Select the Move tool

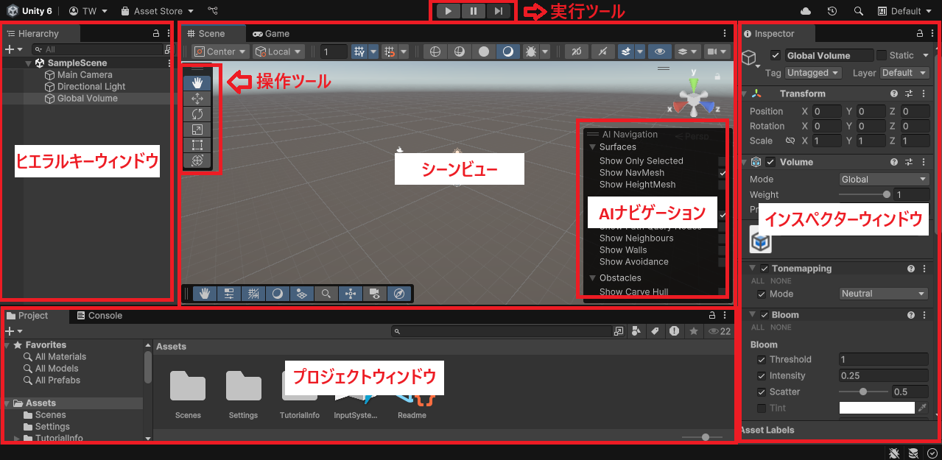click(197, 98)
